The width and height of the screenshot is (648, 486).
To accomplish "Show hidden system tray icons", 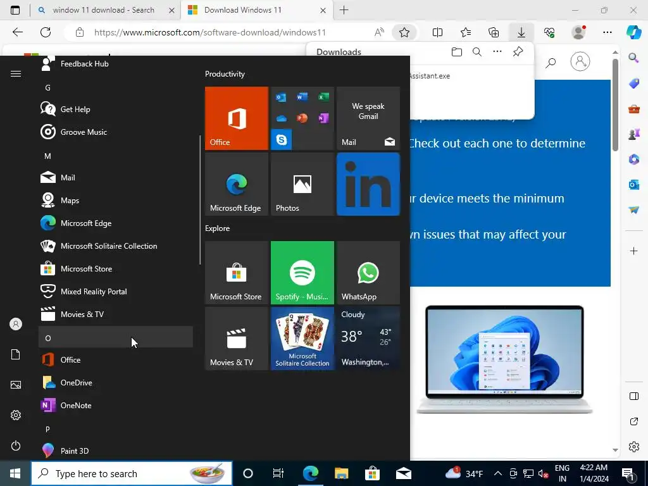I will [498, 473].
